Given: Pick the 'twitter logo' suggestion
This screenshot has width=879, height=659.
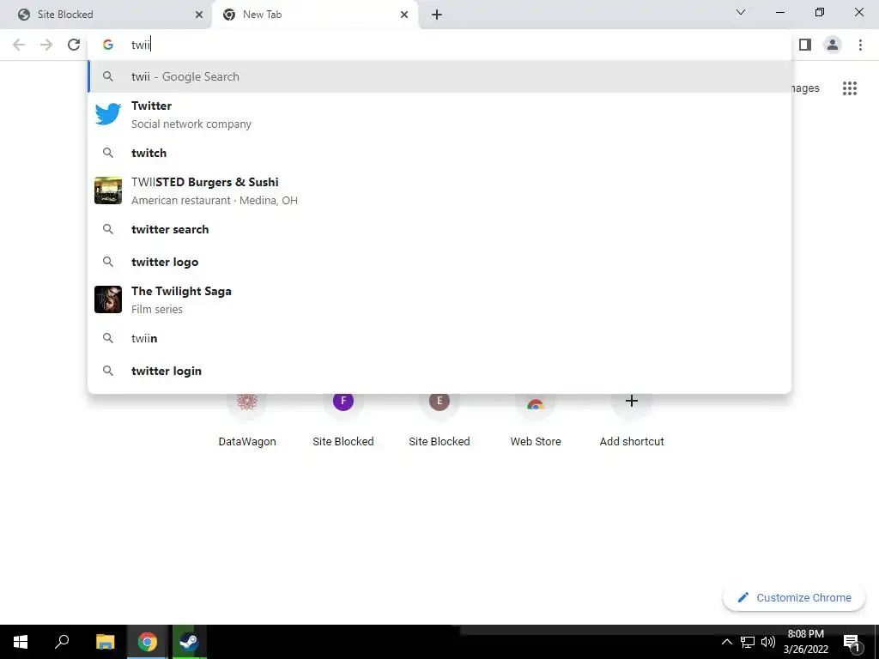Looking at the screenshot, I should (439, 262).
